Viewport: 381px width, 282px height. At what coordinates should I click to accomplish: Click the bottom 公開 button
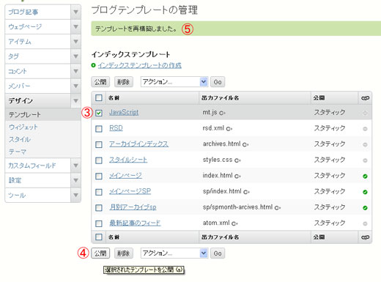coord(100,253)
